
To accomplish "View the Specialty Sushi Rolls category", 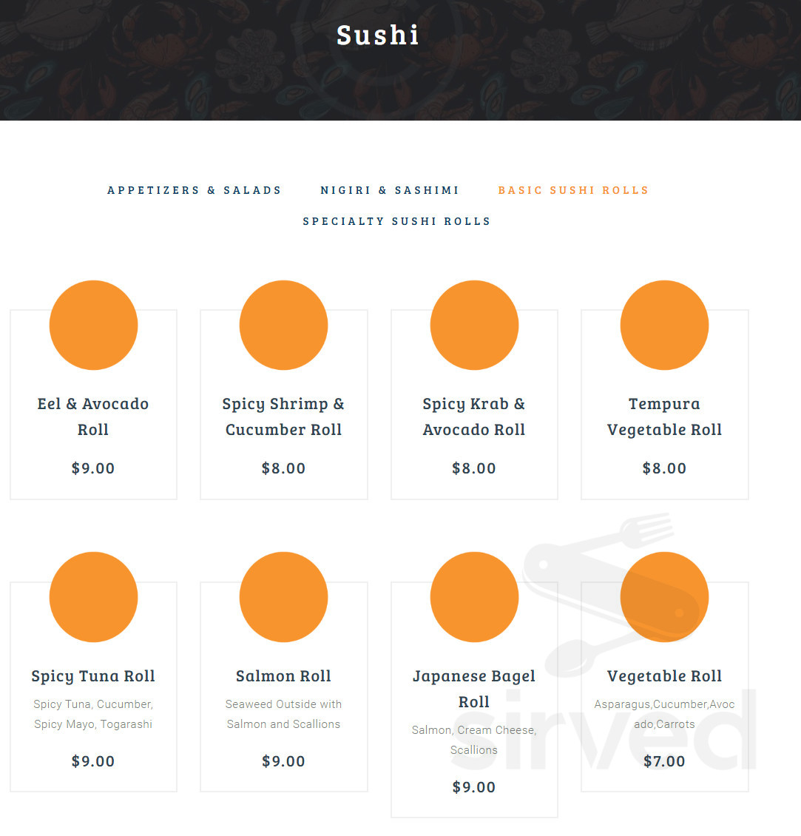I will [396, 220].
